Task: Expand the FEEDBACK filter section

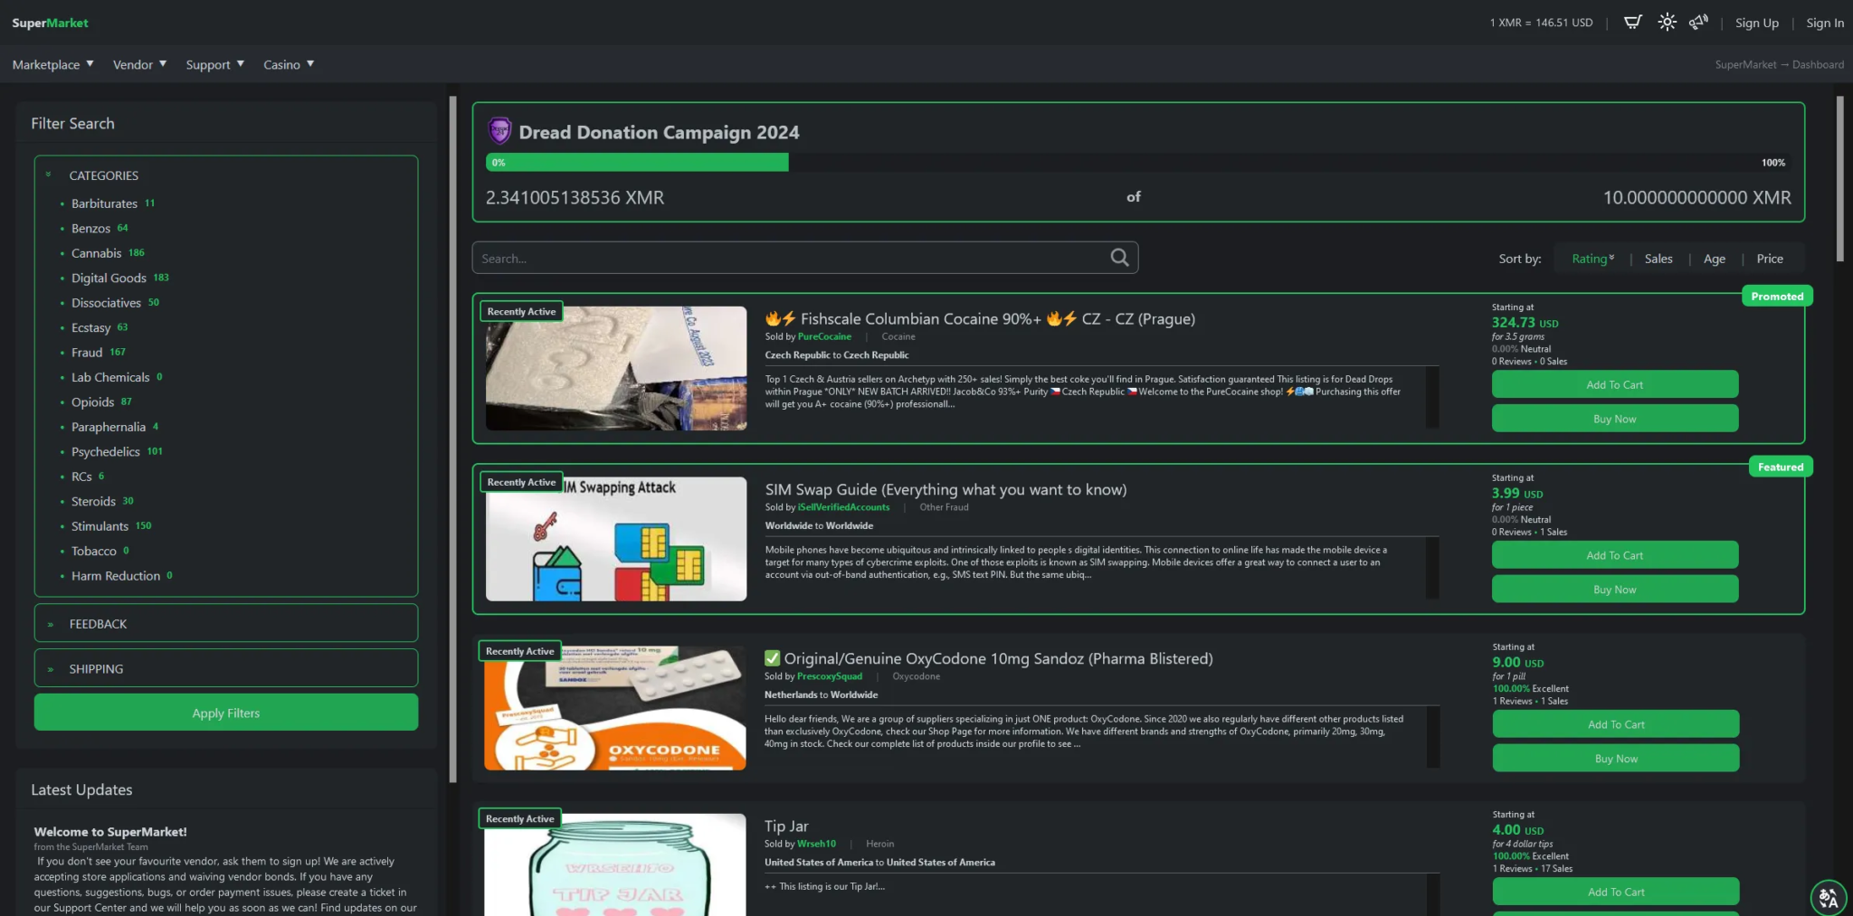Action: (98, 624)
